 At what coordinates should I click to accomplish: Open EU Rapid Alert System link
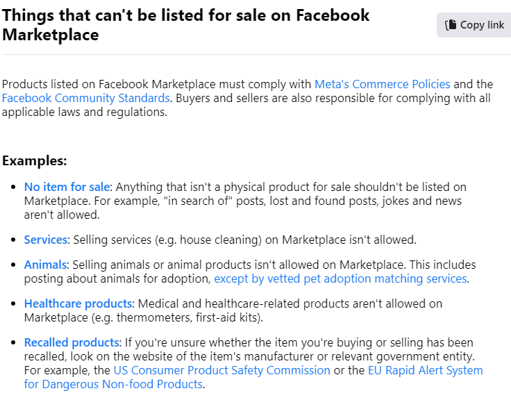[x=426, y=370]
